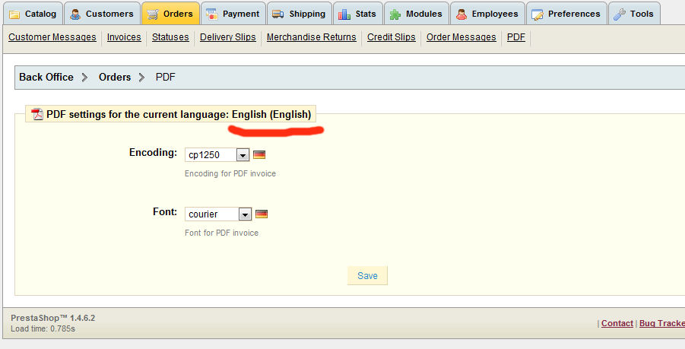Open Credit Slips submenu link

(392, 37)
